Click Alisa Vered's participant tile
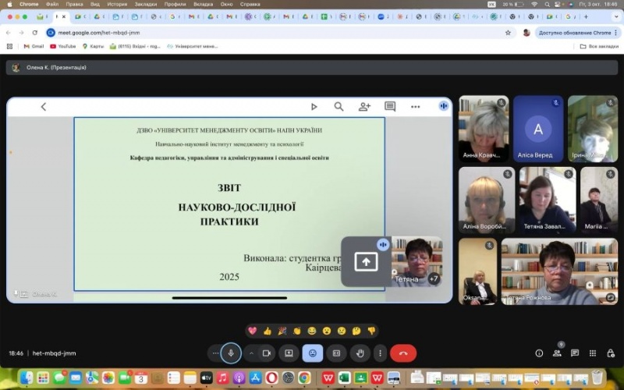624x390 pixels. 538,129
